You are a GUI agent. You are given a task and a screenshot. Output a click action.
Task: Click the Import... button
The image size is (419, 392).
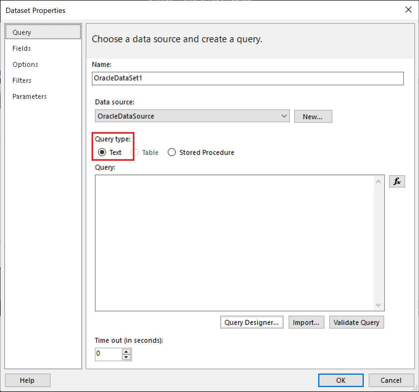click(x=306, y=322)
